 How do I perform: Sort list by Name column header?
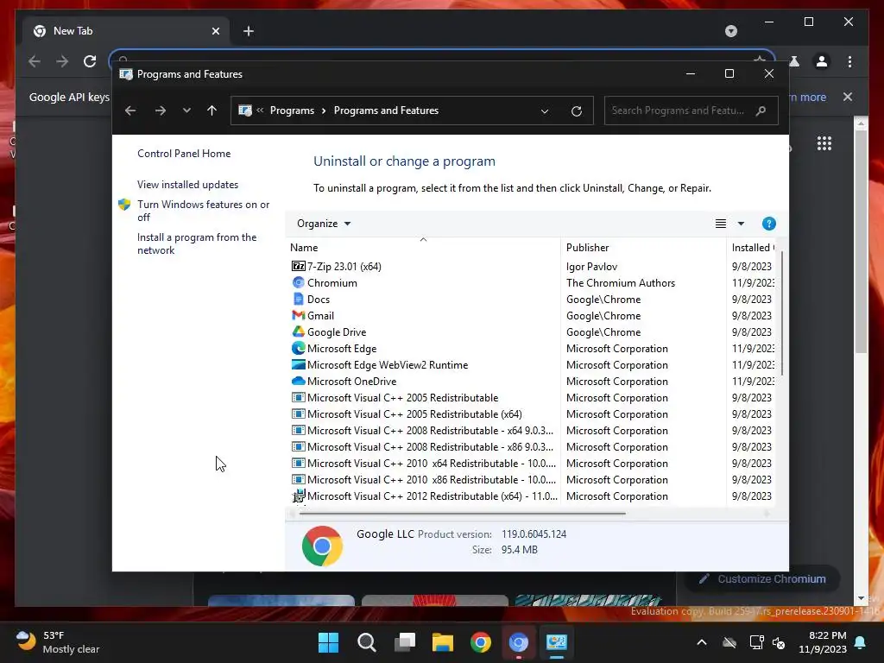(x=423, y=247)
